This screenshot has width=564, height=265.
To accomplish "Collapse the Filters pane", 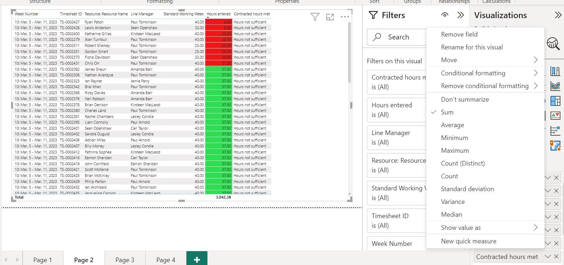I will tap(460, 15).
